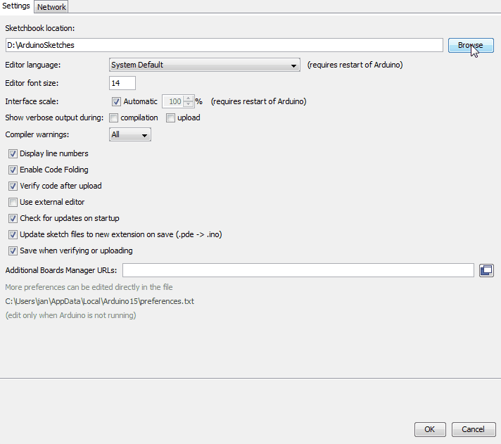Check Use external editor

tap(13, 202)
